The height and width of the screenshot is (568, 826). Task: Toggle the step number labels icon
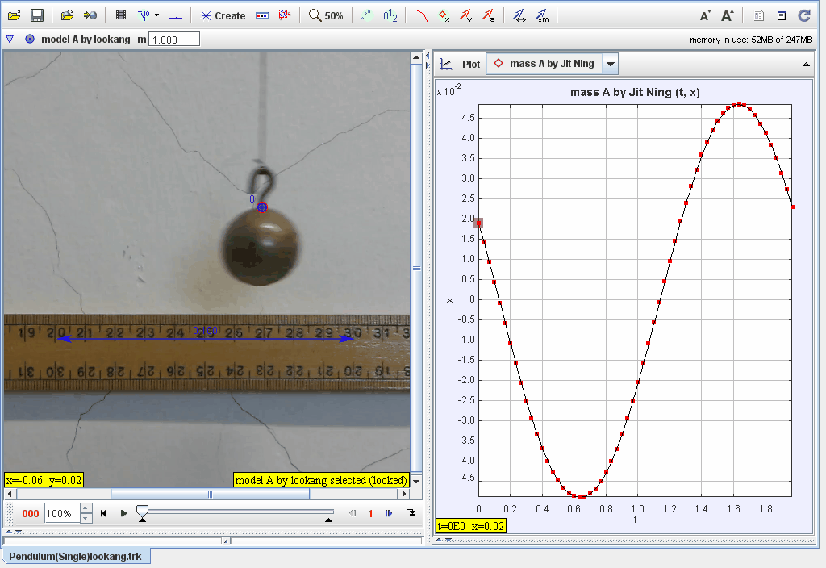[390, 16]
